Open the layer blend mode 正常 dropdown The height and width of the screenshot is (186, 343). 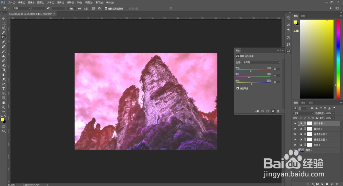point(303,113)
